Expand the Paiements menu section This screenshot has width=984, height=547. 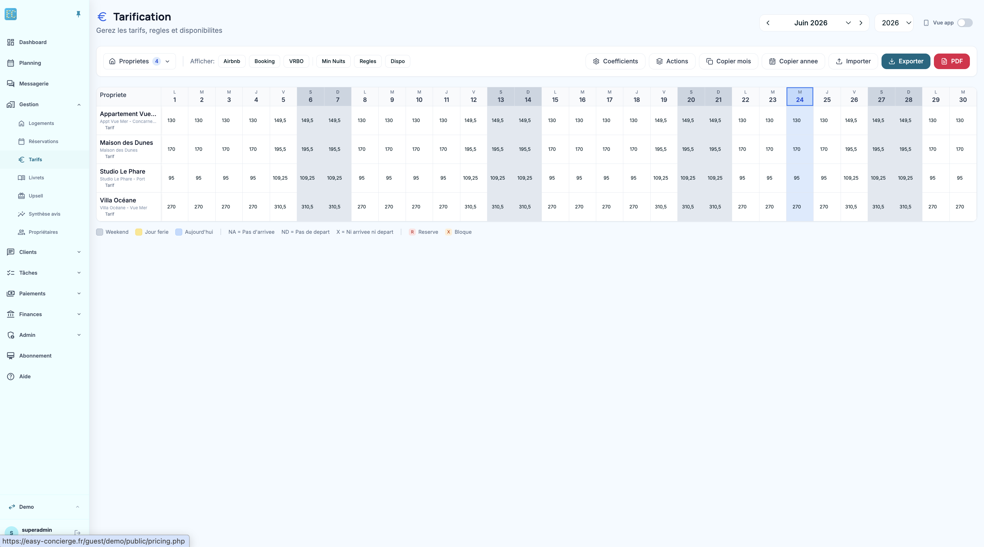point(79,293)
